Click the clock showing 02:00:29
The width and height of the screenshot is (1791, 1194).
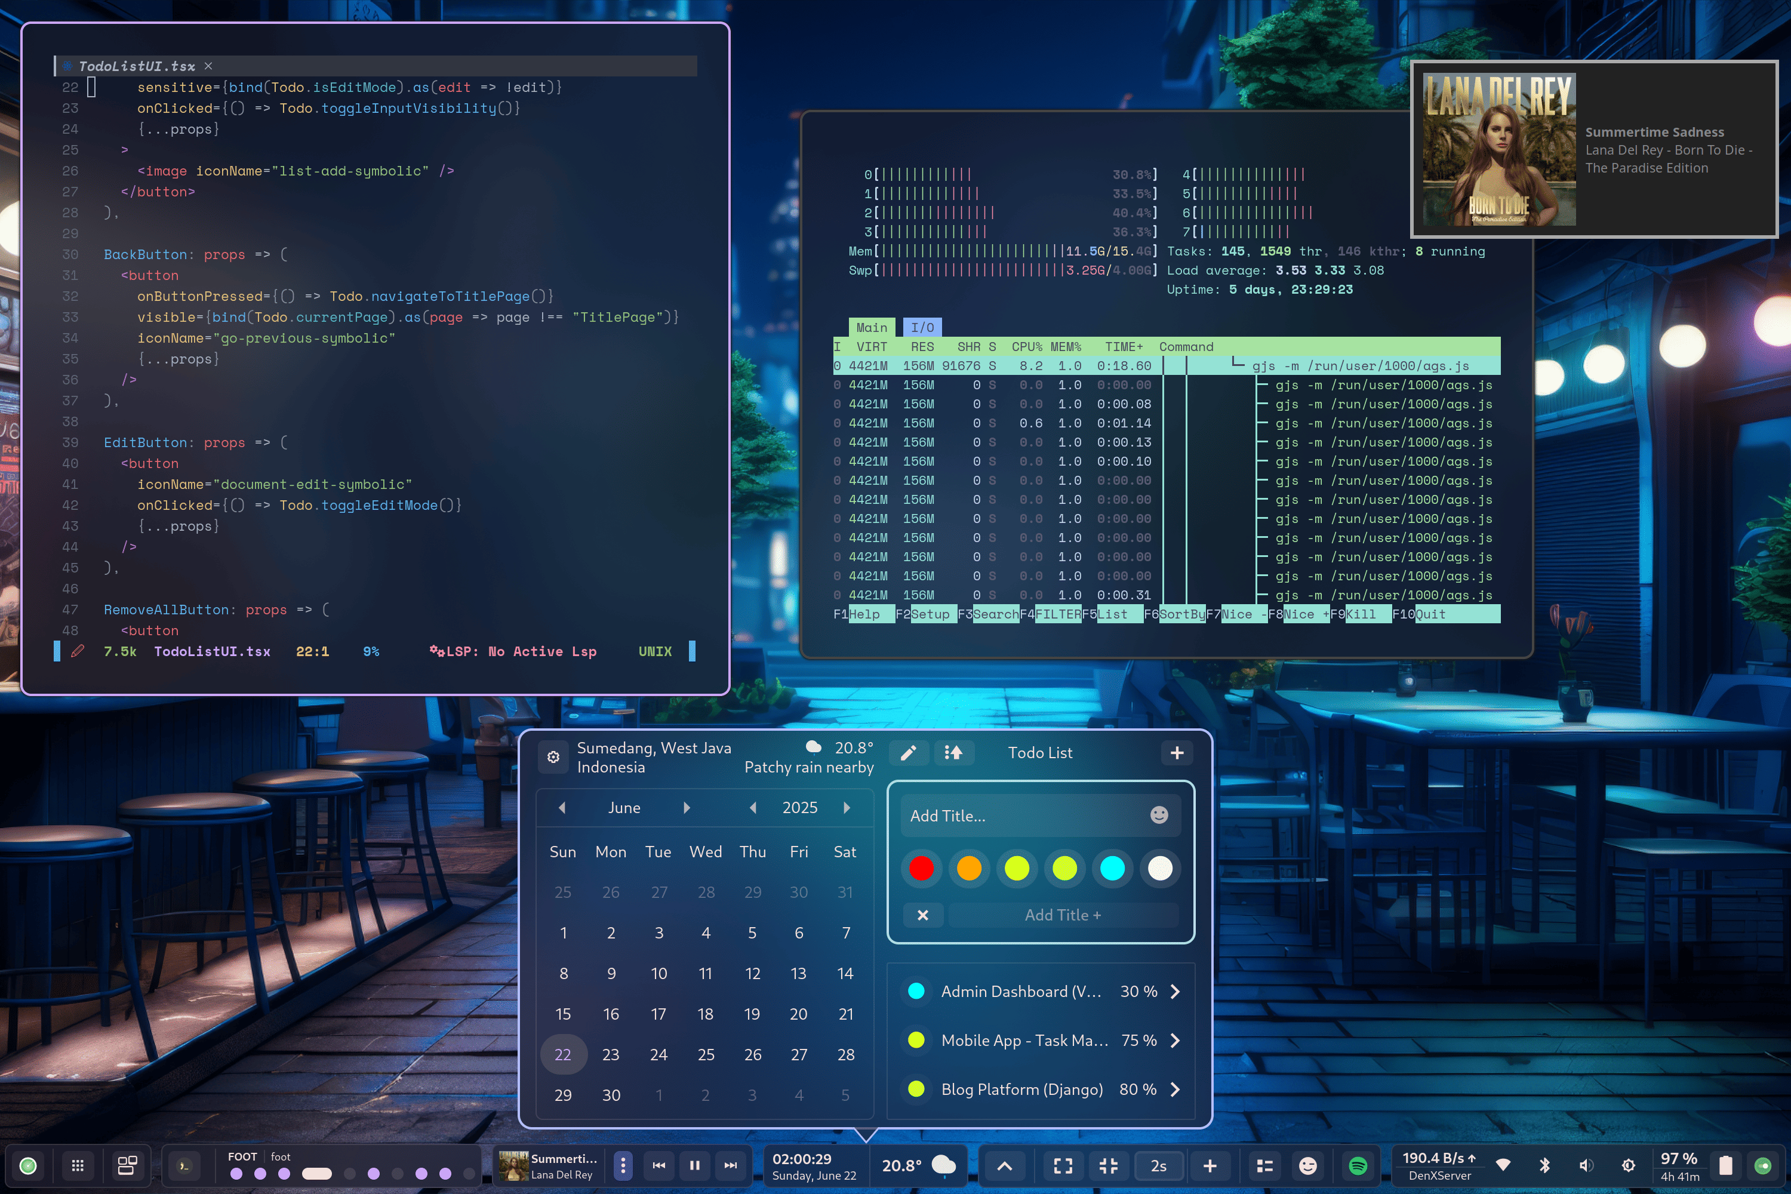tap(802, 1159)
